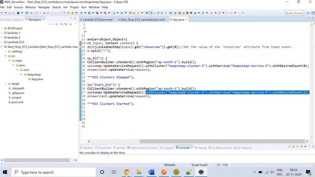Click the Debug (bug) toolbar icon
The image size is (315, 177).
[81, 13]
